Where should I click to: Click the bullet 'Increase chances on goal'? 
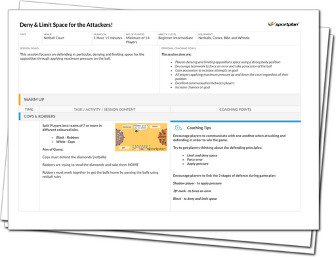point(192,87)
